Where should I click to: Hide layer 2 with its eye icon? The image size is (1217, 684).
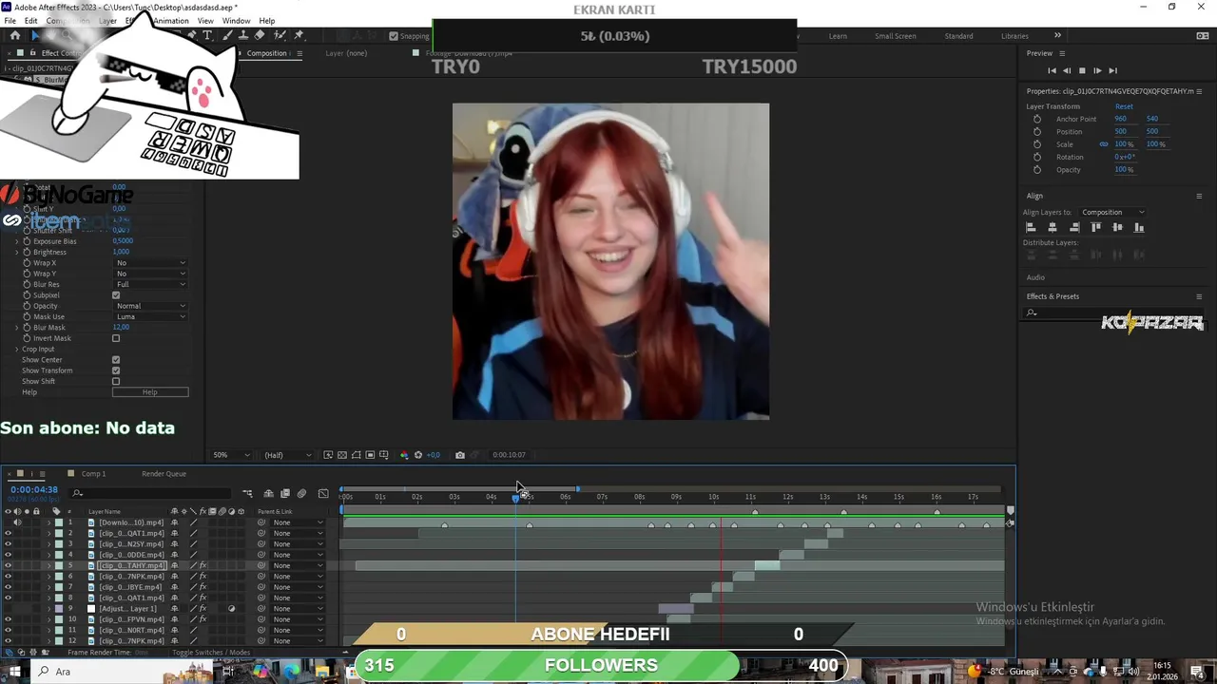[x=9, y=533]
